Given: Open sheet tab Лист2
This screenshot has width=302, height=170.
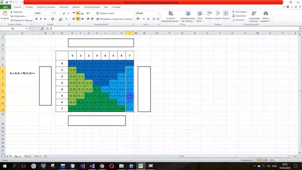Looking at the screenshot, I should tap(27, 156).
